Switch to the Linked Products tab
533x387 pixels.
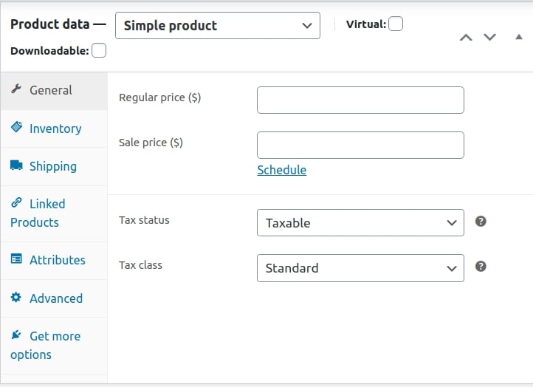(x=54, y=213)
